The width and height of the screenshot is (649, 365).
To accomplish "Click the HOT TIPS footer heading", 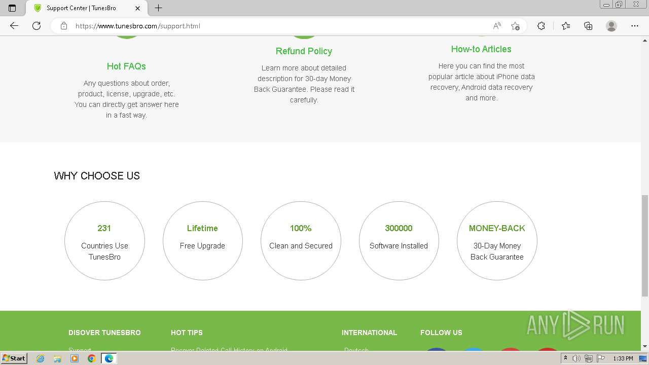I will coord(187,333).
